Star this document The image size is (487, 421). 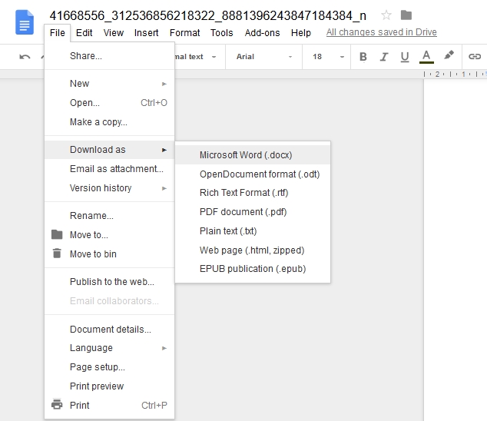(x=386, y=15)
